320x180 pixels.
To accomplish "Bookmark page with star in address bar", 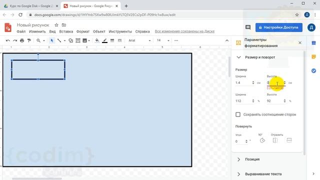I will coord(297,14).
